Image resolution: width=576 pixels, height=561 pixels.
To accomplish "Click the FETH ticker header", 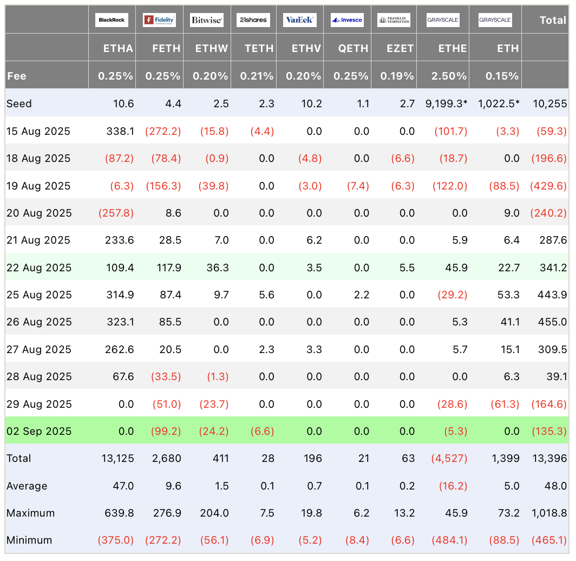I will click(166, 48).
